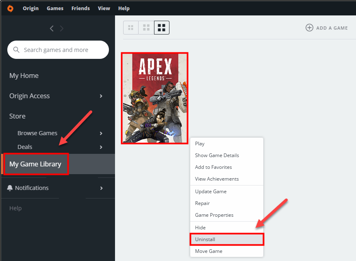Select Hide in the context menu
356x261 pixels.
tap(227, 228)
